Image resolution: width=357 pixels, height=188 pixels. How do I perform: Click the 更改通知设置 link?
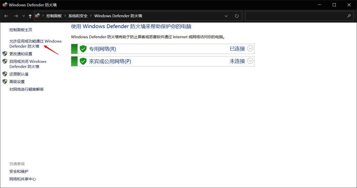click(21, 54)
